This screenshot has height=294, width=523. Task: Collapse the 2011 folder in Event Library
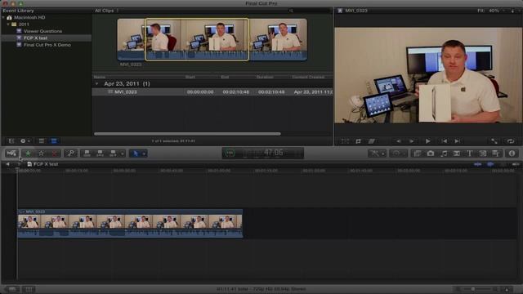(x=8, y=24)
